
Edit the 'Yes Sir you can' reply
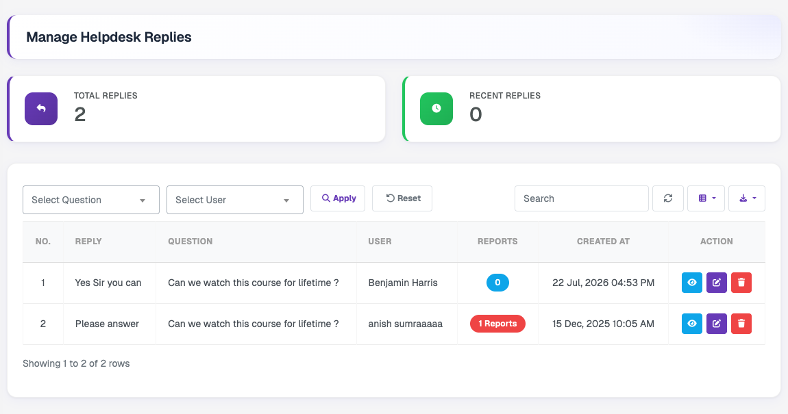(717, 283)
